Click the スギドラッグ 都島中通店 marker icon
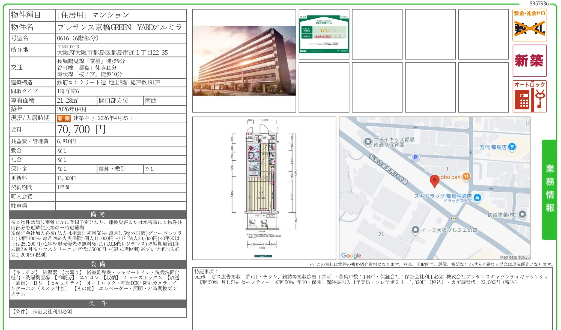 (477, 198)
